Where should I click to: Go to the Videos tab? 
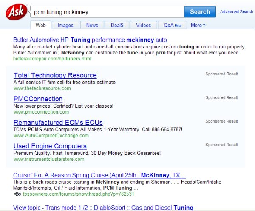(x=143, y=25)
